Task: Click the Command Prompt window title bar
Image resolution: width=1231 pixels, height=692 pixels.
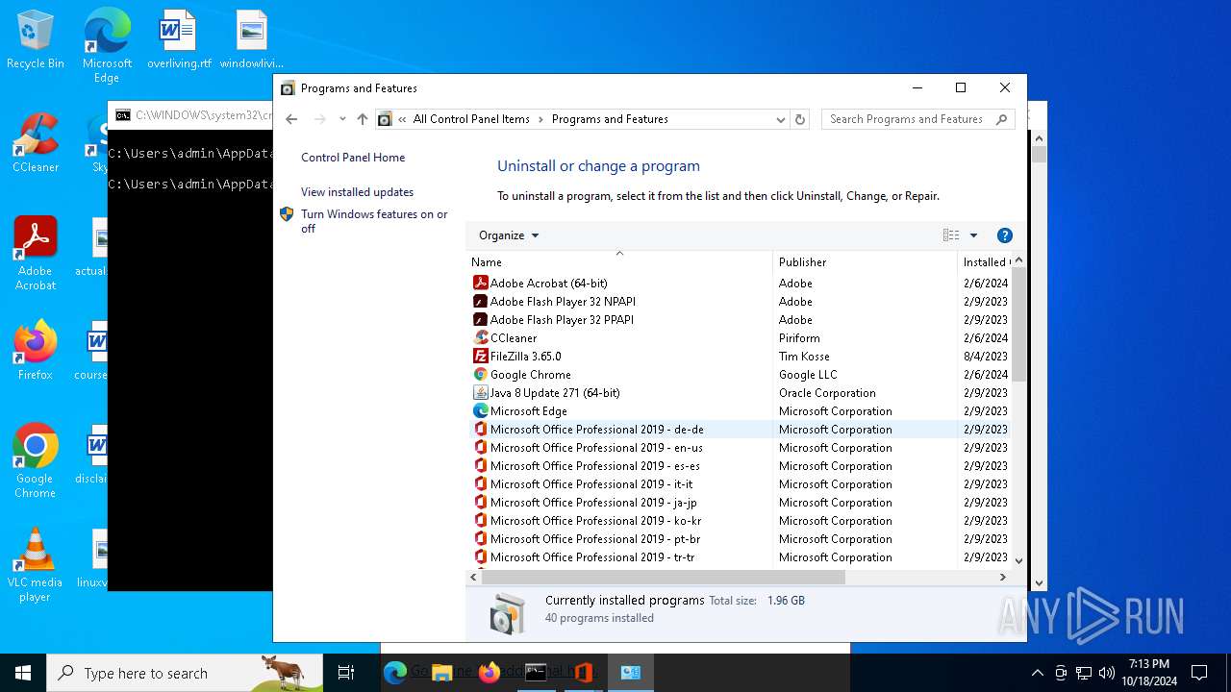Action: click(190, 114)
